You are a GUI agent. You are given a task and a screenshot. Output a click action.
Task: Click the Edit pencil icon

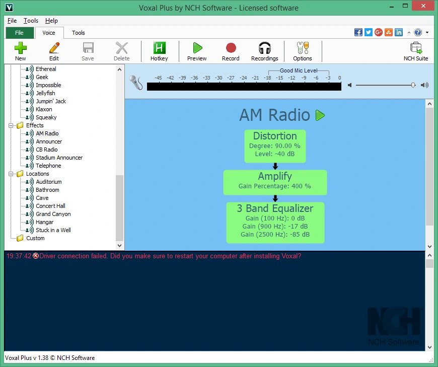click(54, 48)
